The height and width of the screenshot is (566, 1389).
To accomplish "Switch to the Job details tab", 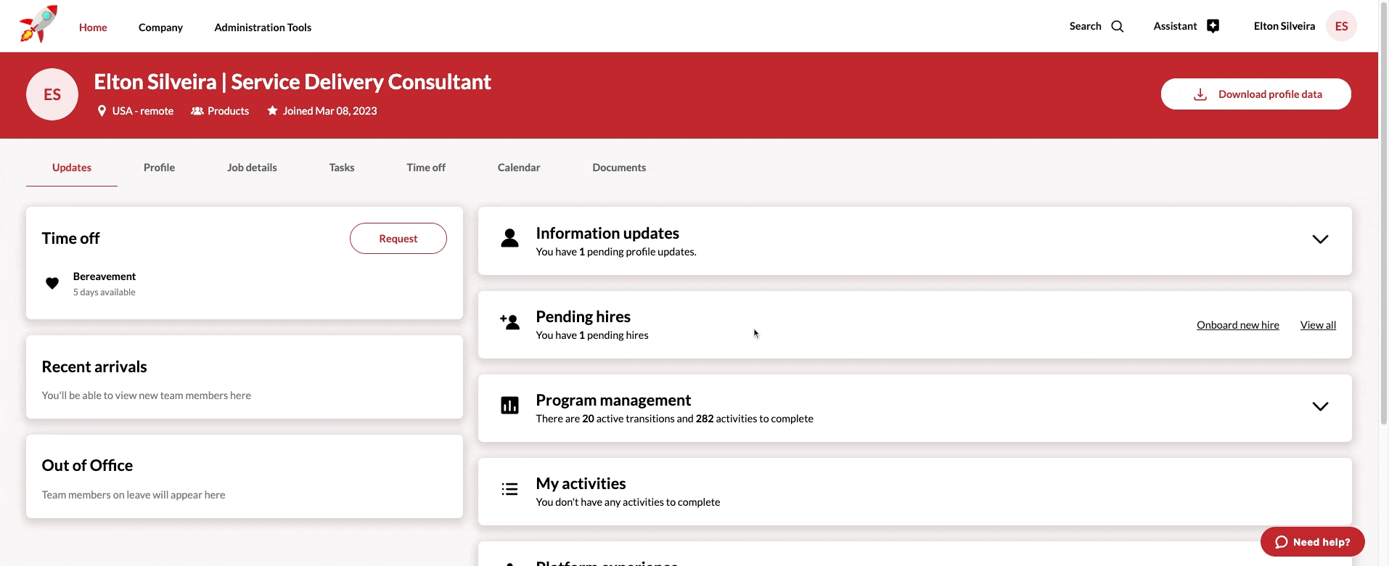I will (x=252, y=168).
